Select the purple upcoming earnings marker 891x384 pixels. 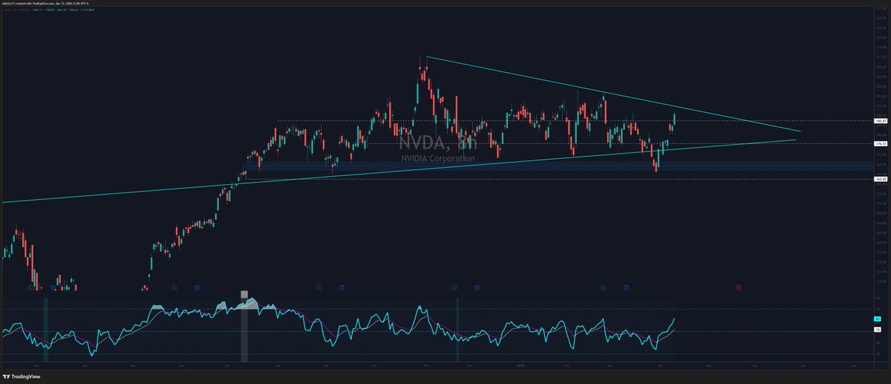pyautogui.click(x=739, y=286)
